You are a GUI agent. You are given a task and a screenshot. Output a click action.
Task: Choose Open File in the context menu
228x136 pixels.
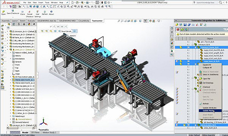pyautogui.click(x=207, y=79)
